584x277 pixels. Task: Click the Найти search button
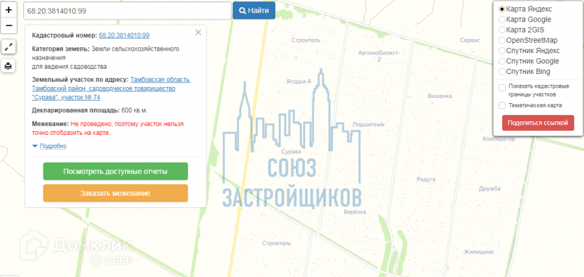coord(254,10)
